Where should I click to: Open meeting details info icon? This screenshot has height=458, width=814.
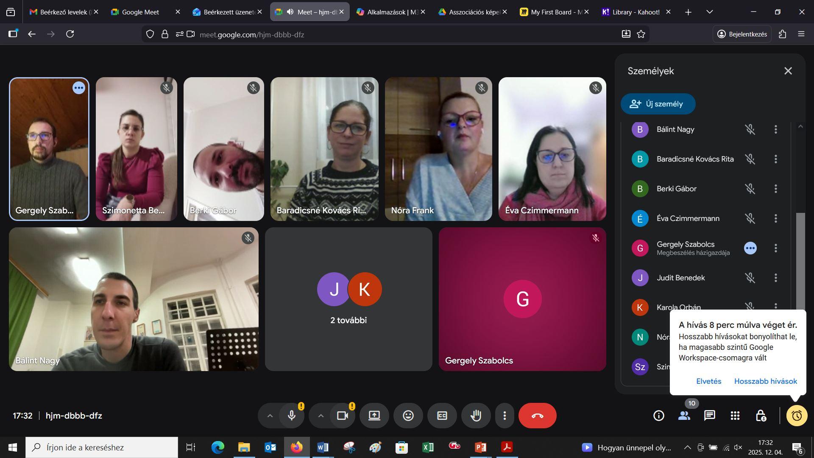tap(658, 416)
